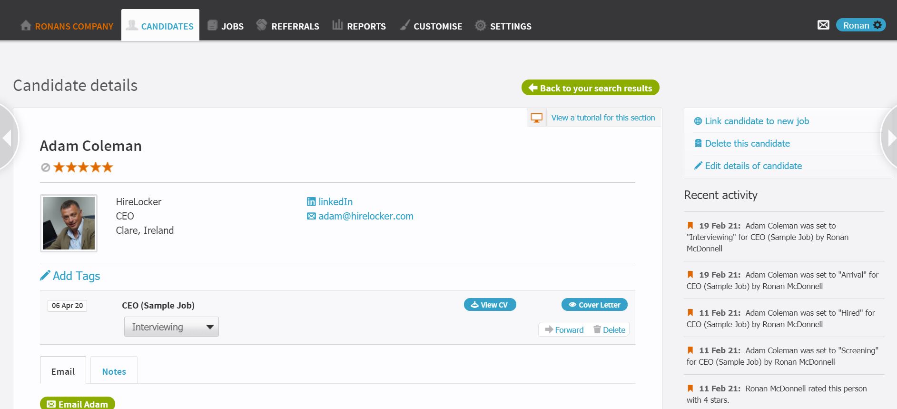
Task: Open the Jobs menu
Action: click(226, 26)
